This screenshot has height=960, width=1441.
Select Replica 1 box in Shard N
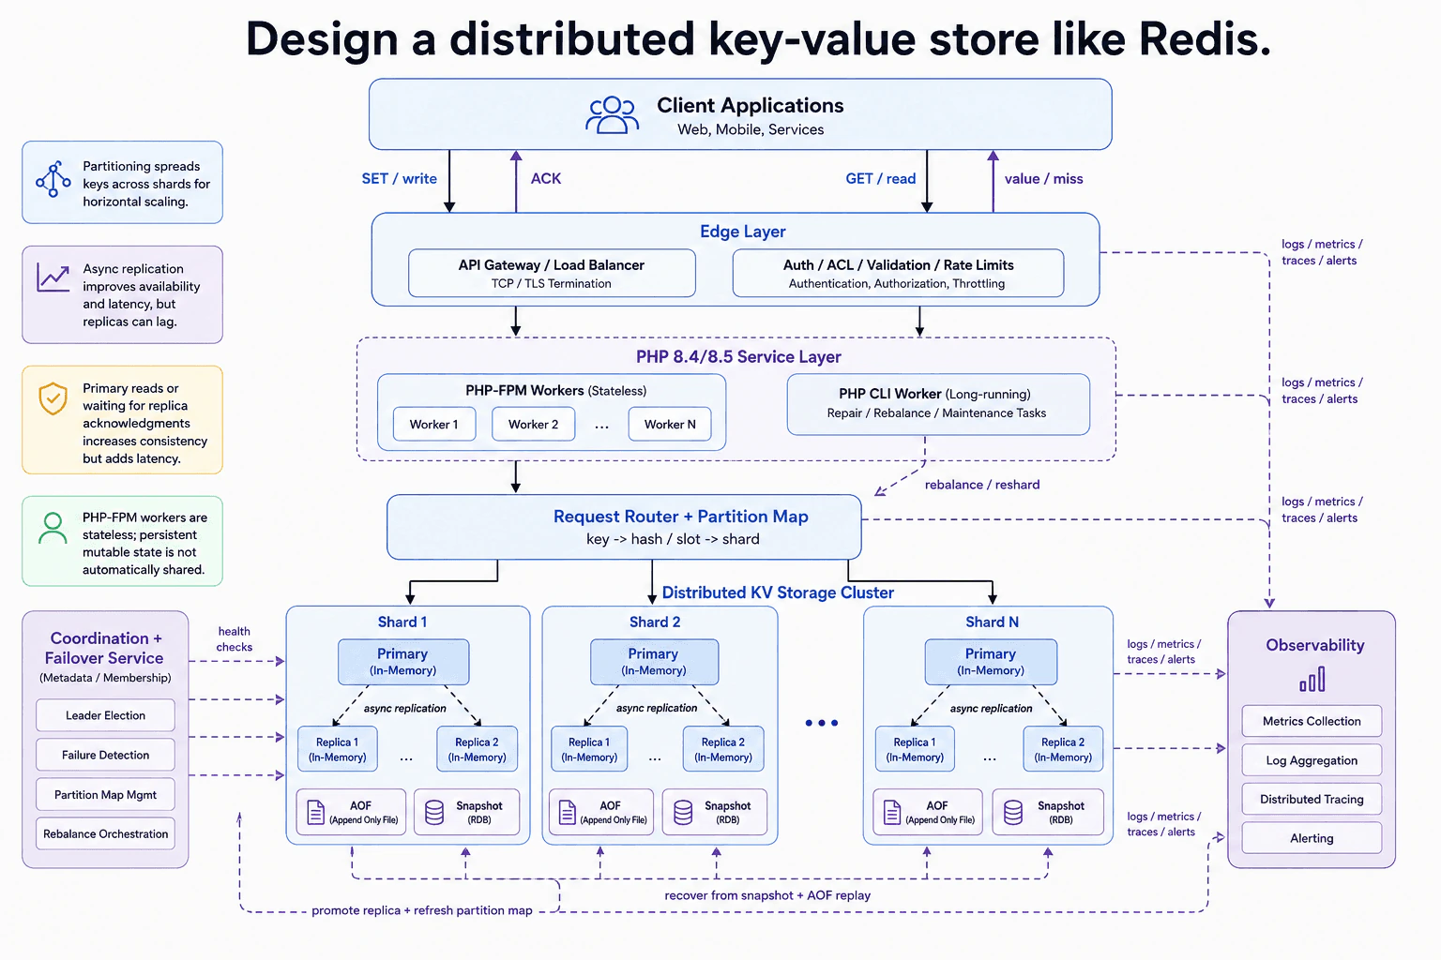tap(915, 749)
